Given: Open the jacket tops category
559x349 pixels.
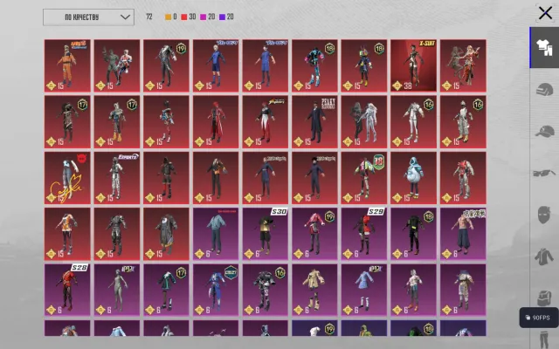Looking at the screenshot, I should tap(544, 257).
